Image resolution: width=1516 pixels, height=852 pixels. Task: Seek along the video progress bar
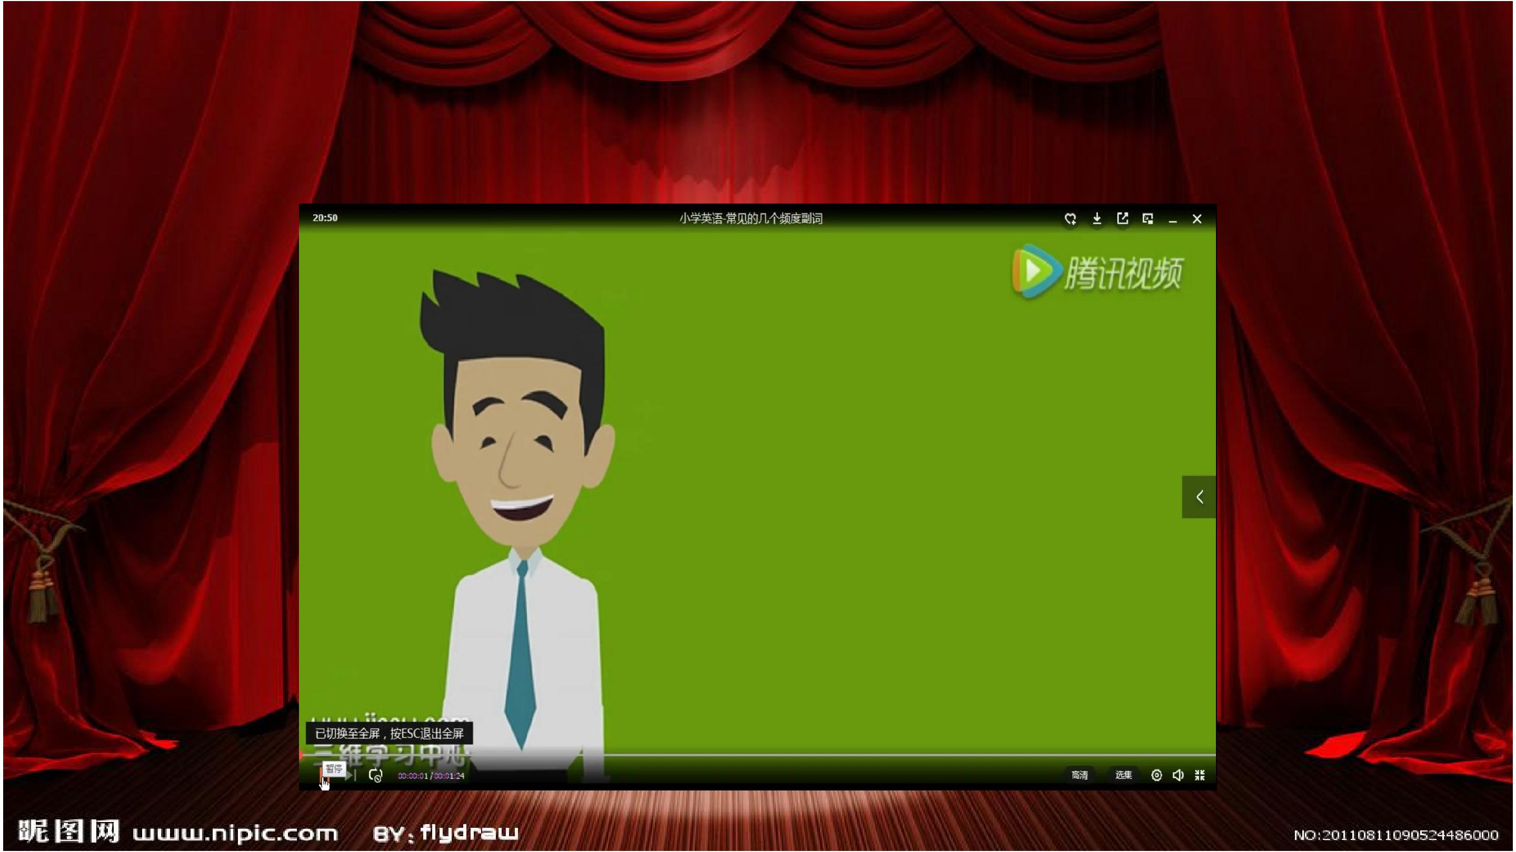click(758, 754)
